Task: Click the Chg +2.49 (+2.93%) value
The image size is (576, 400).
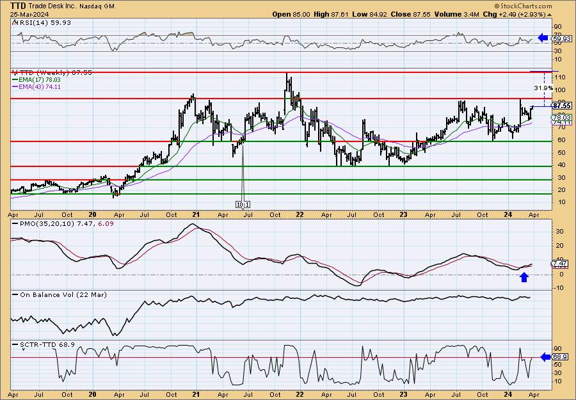Action: point(515,14)
